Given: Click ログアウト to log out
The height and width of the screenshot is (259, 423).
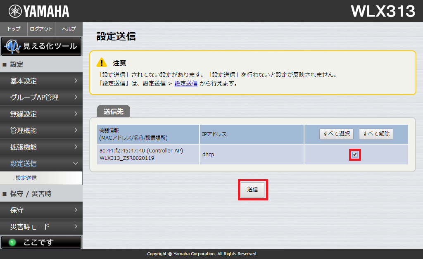Looking at the screenshot, I should click(x=41, y=29).
